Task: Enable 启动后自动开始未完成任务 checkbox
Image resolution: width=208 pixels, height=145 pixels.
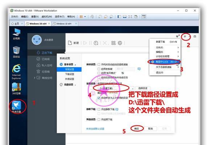Action: [99, 78]
